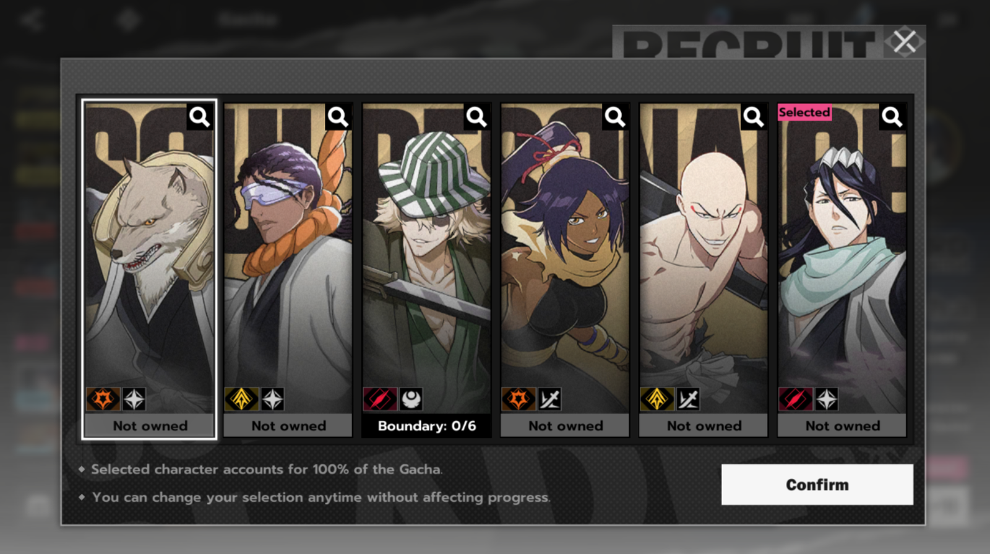Confirm the character selection
Screen dimensions: 990x554
point(817,485)
